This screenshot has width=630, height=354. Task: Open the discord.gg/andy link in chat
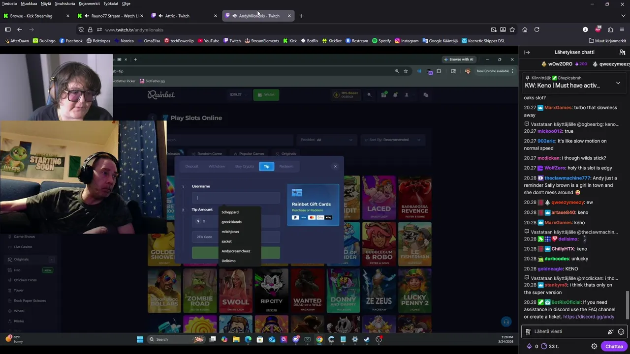point(589,317)
